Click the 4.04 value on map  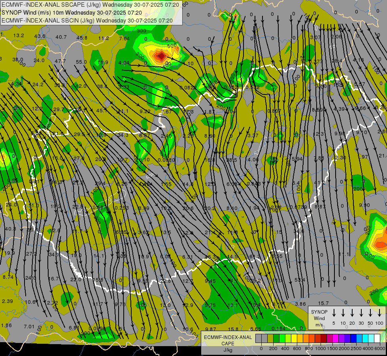124,62
